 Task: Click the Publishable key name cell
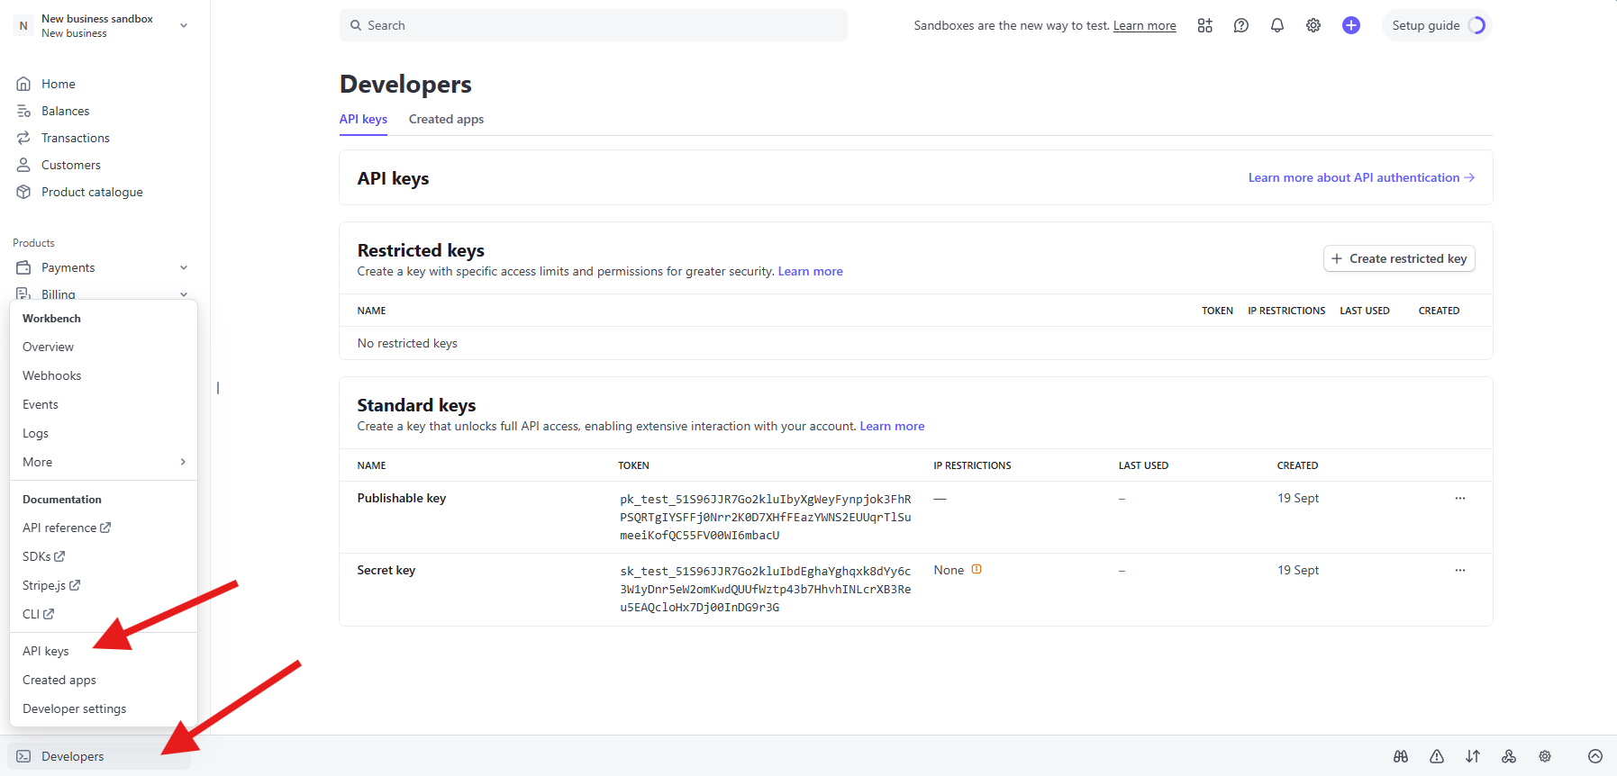[x=402, y=498]
